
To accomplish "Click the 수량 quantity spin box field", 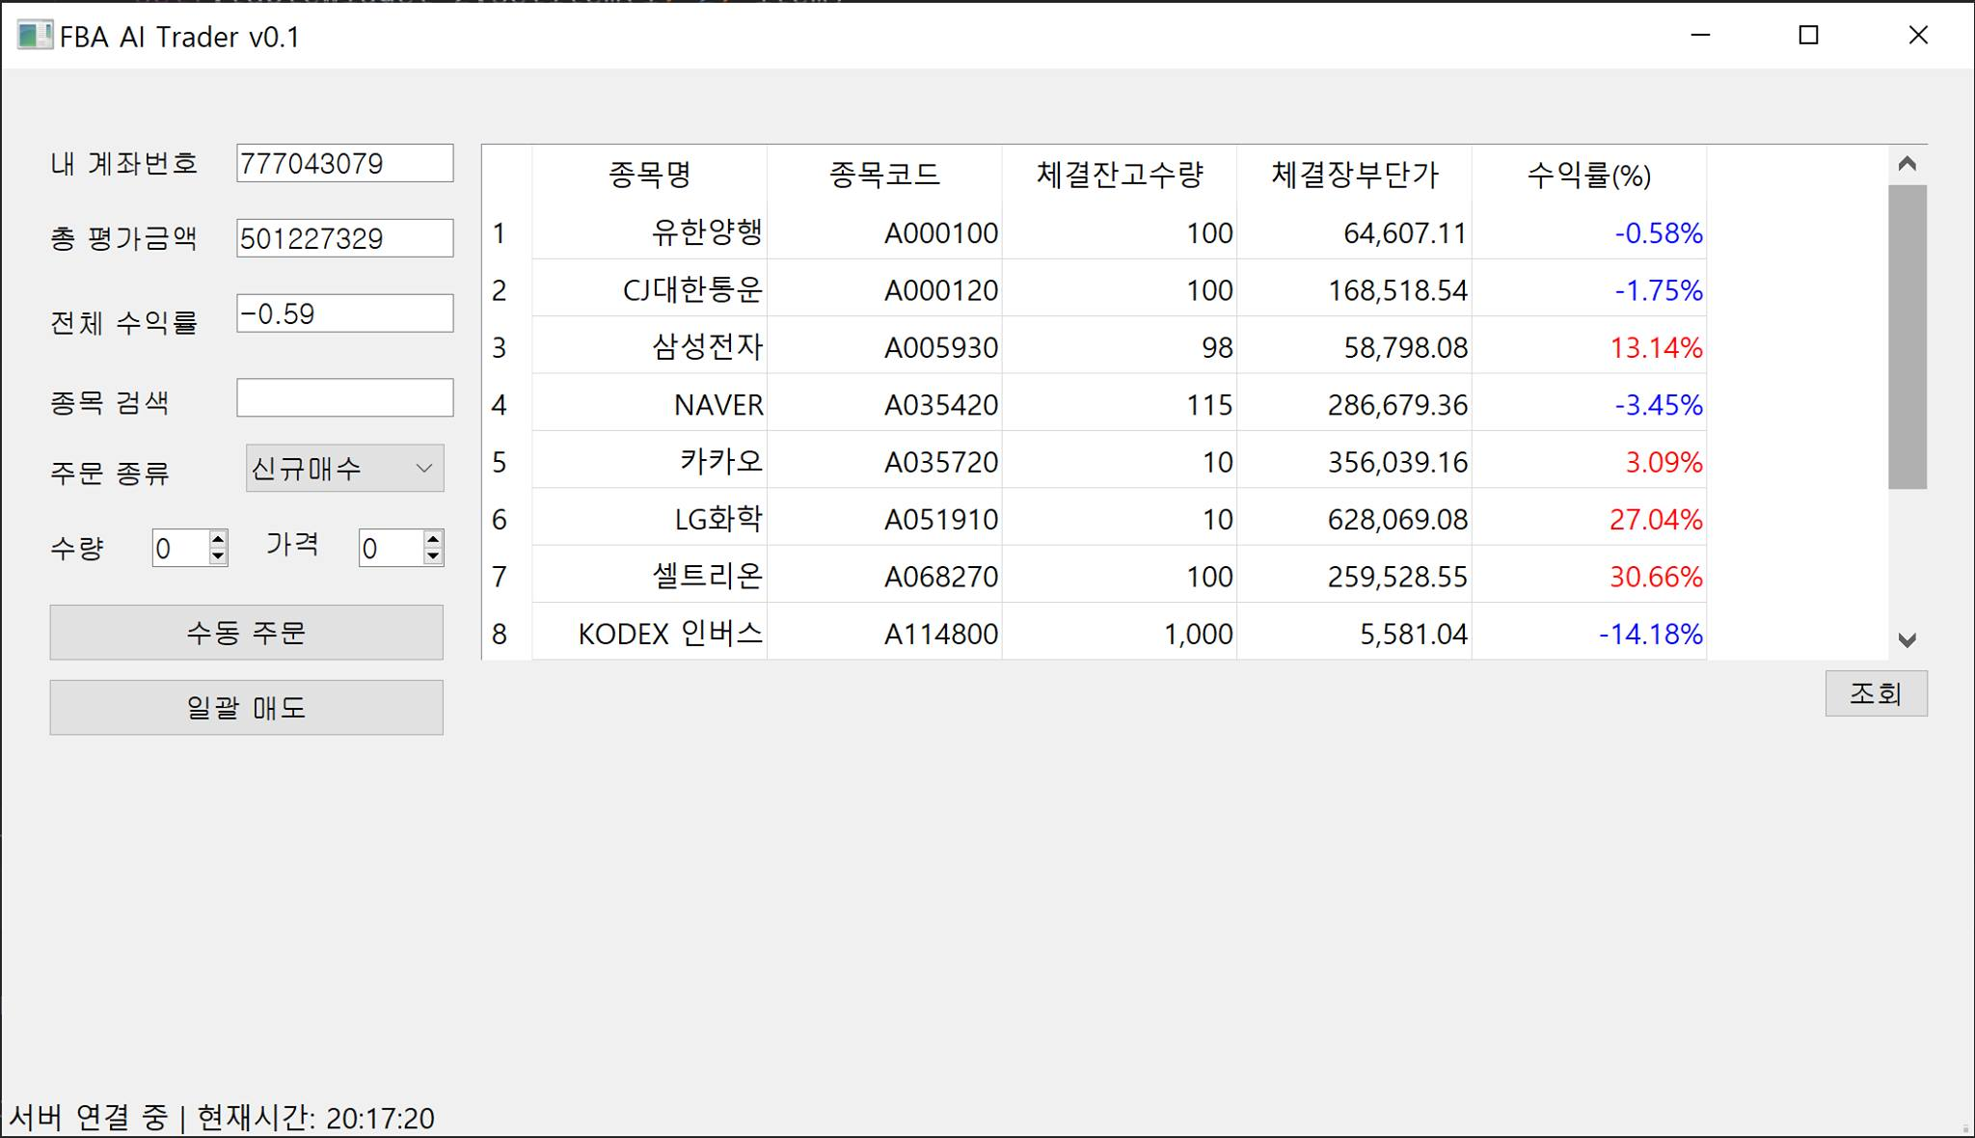I will 180,548.
